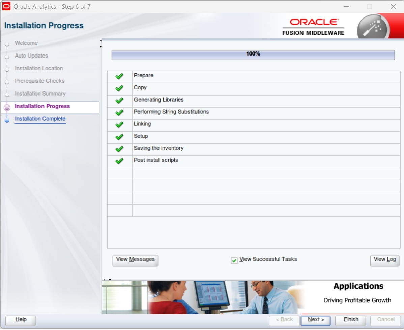Click the Copy task row text

tap(140, 88)
